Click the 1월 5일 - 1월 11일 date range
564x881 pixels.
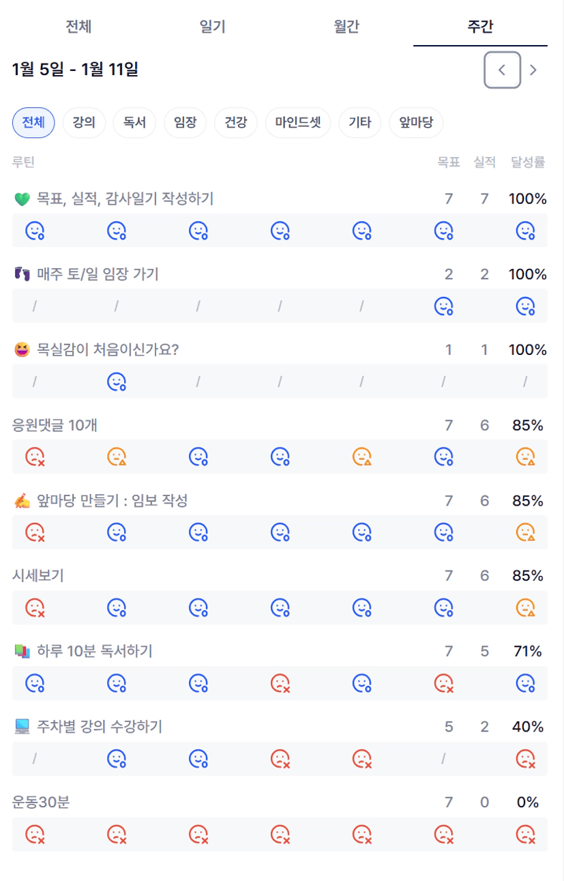75,70
